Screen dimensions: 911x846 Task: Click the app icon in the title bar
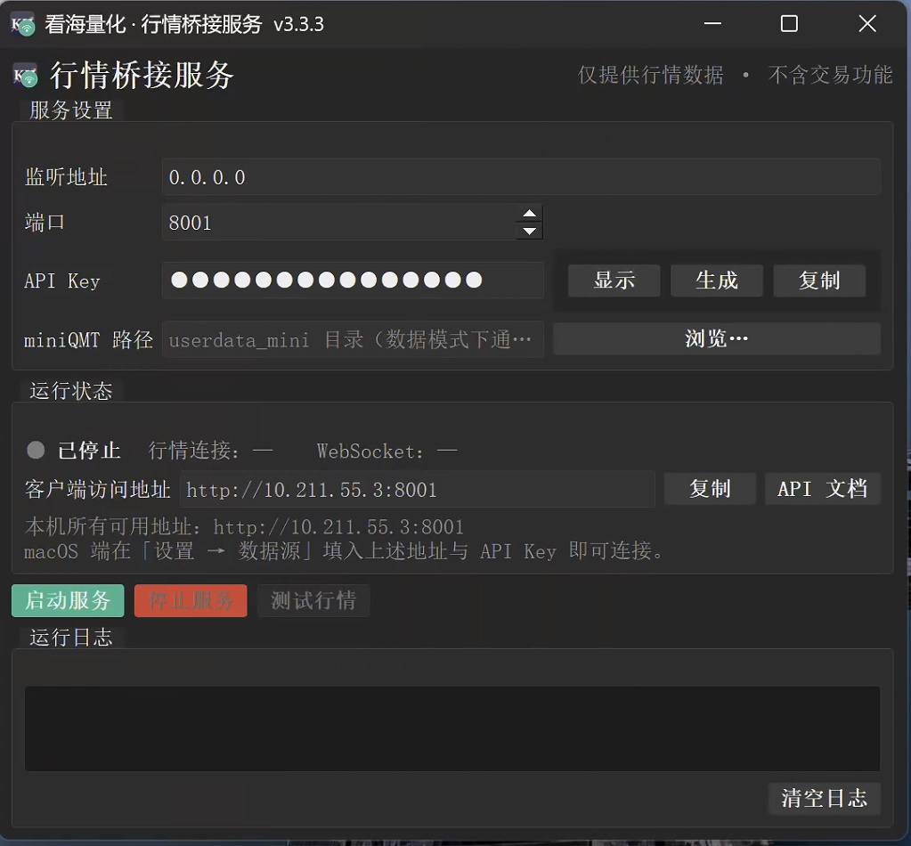pos(23,24)
